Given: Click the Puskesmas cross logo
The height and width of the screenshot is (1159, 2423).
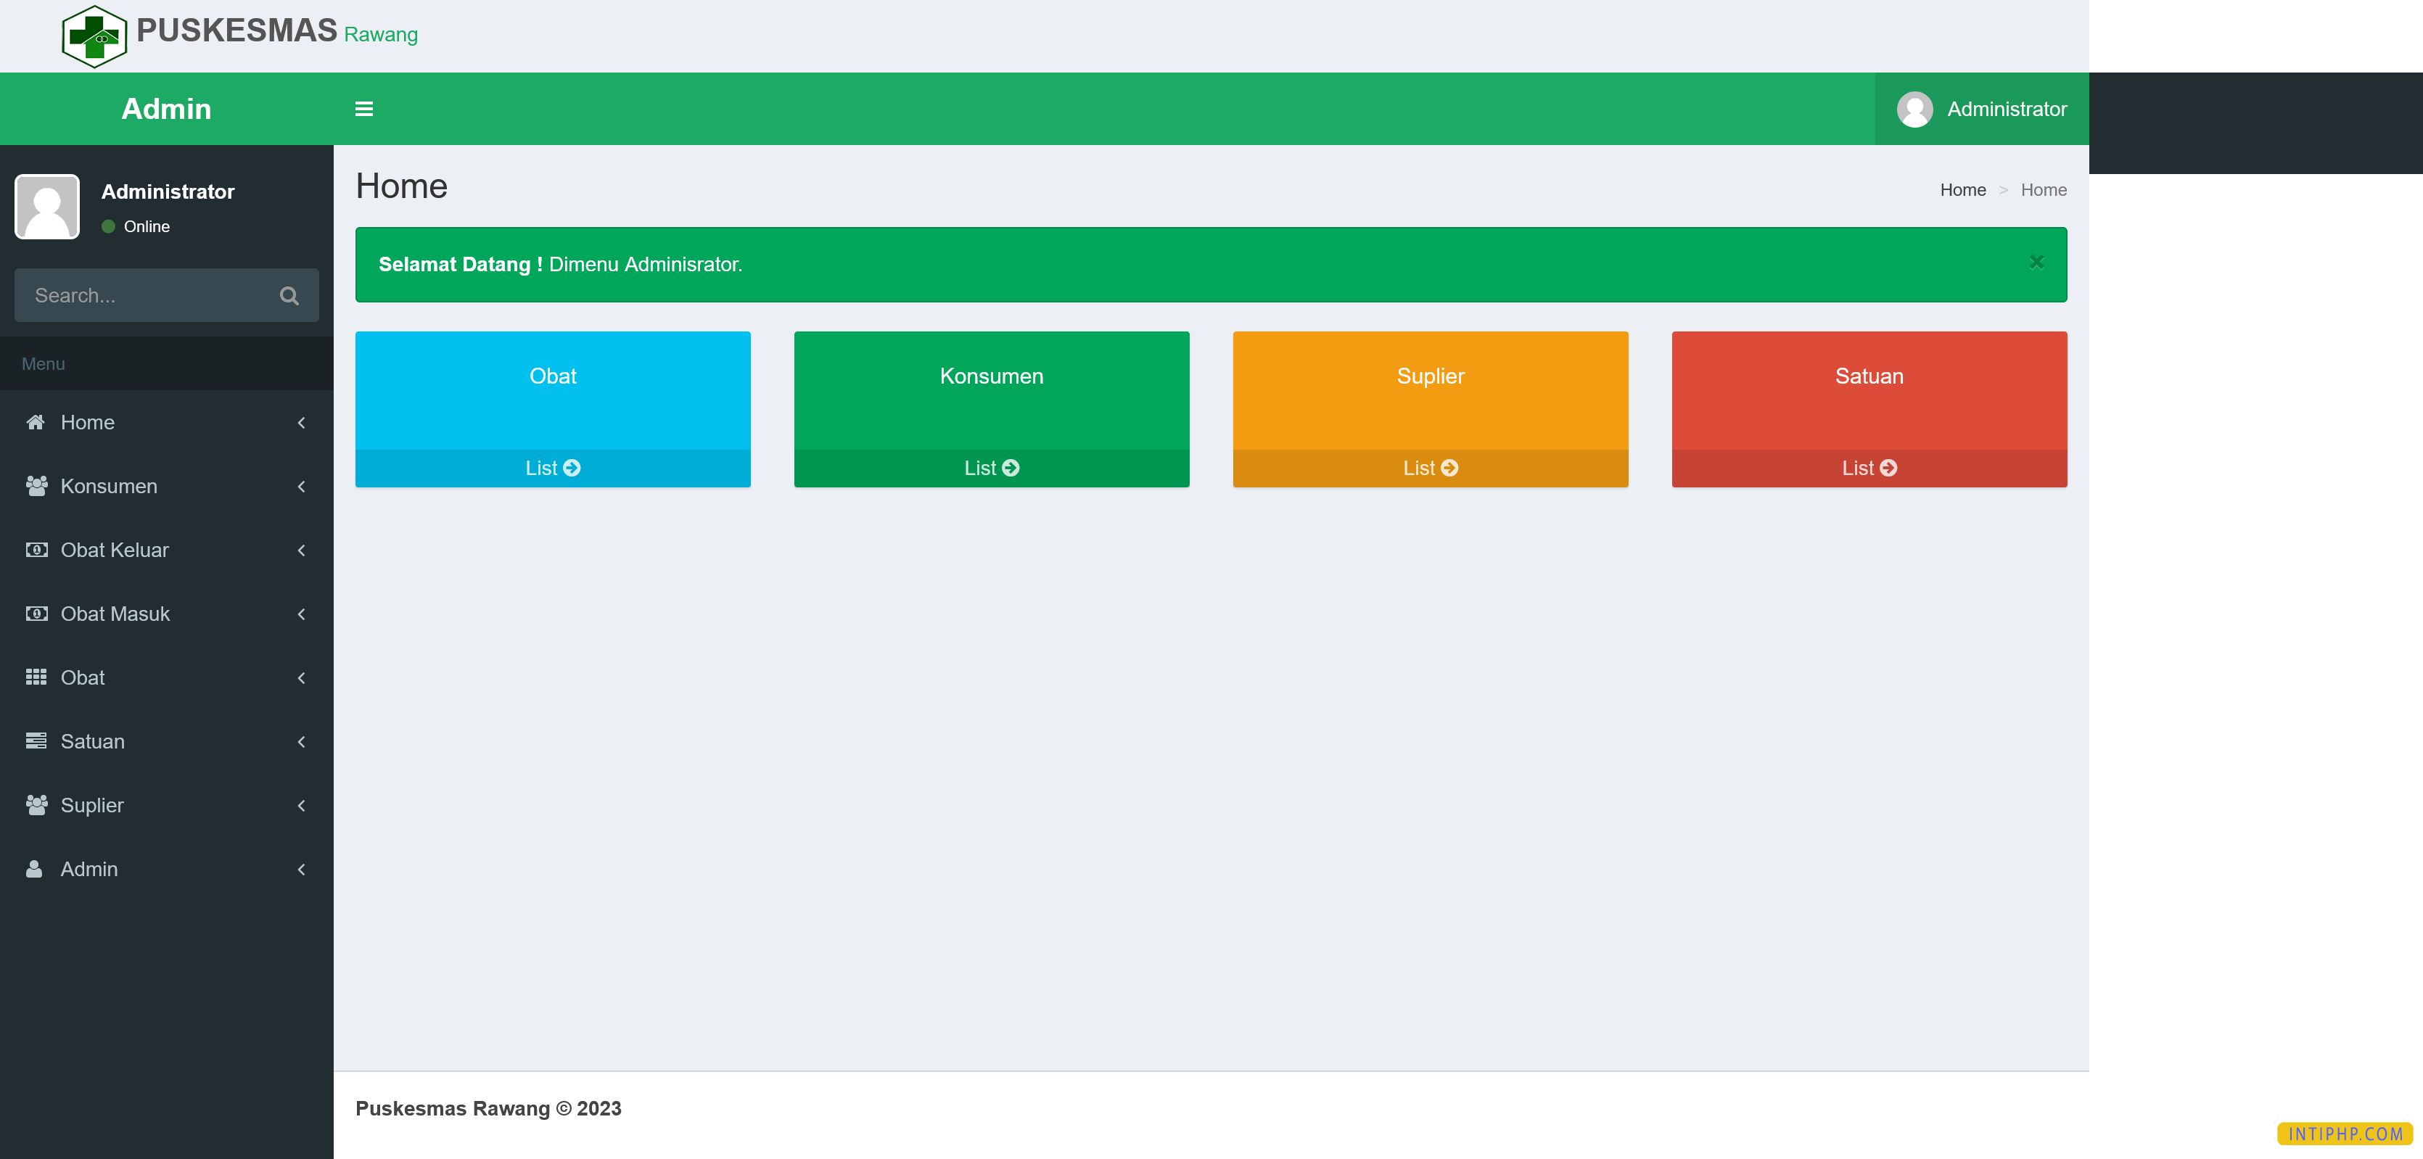Looking at the screenshot, I should coord(94,36).
